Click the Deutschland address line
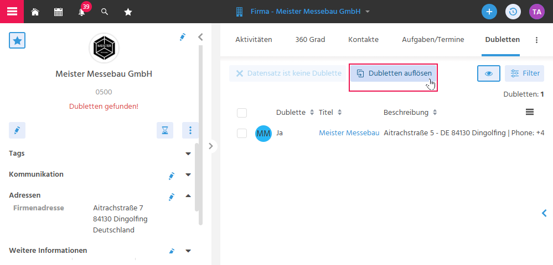The width and height of the screenshot is (553, 265). point(113,230)
